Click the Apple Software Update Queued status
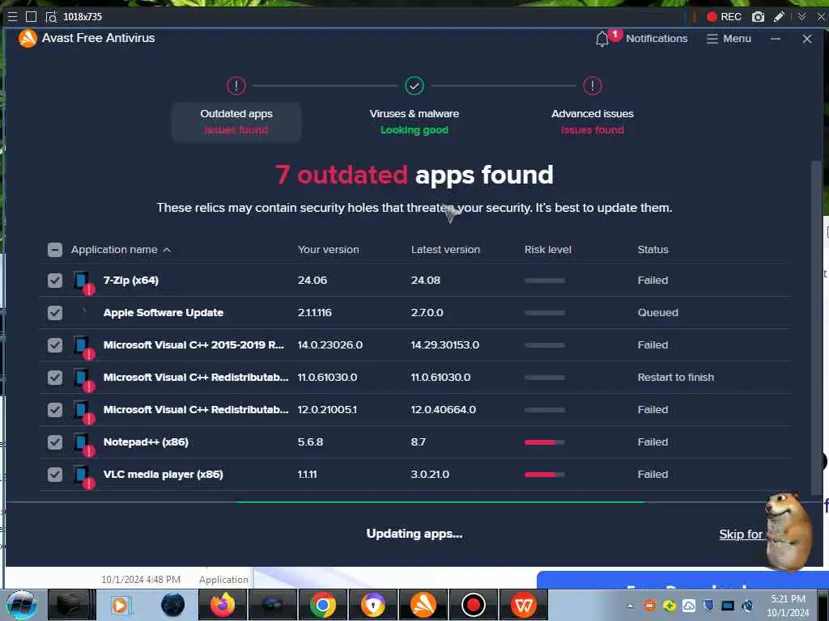The image size is (829, 621). coord(657,313)
